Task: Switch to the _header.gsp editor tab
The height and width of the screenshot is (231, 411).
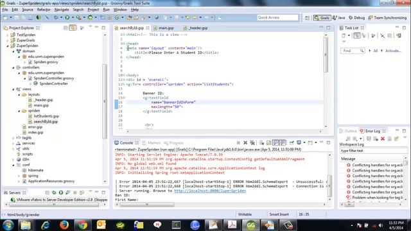Action: (195, 28)
